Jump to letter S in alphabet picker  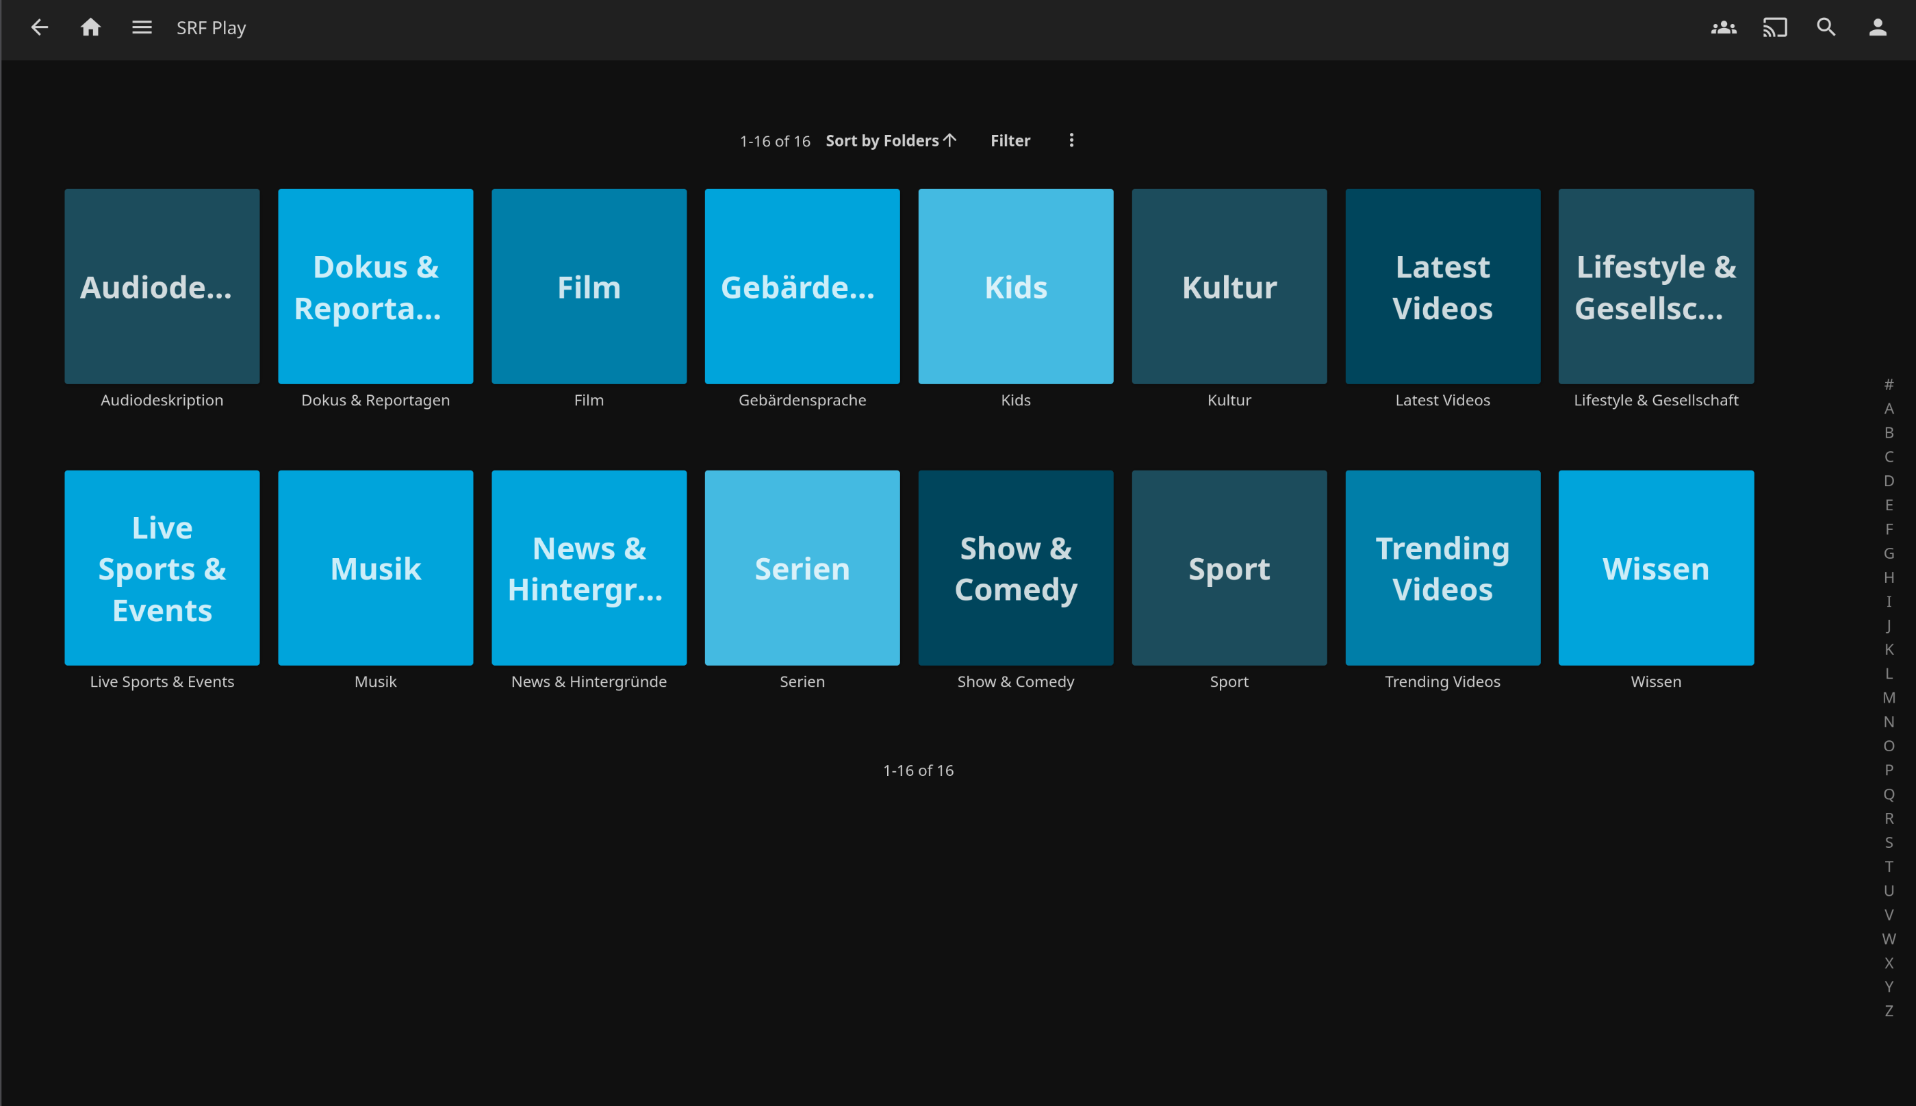1889,842
